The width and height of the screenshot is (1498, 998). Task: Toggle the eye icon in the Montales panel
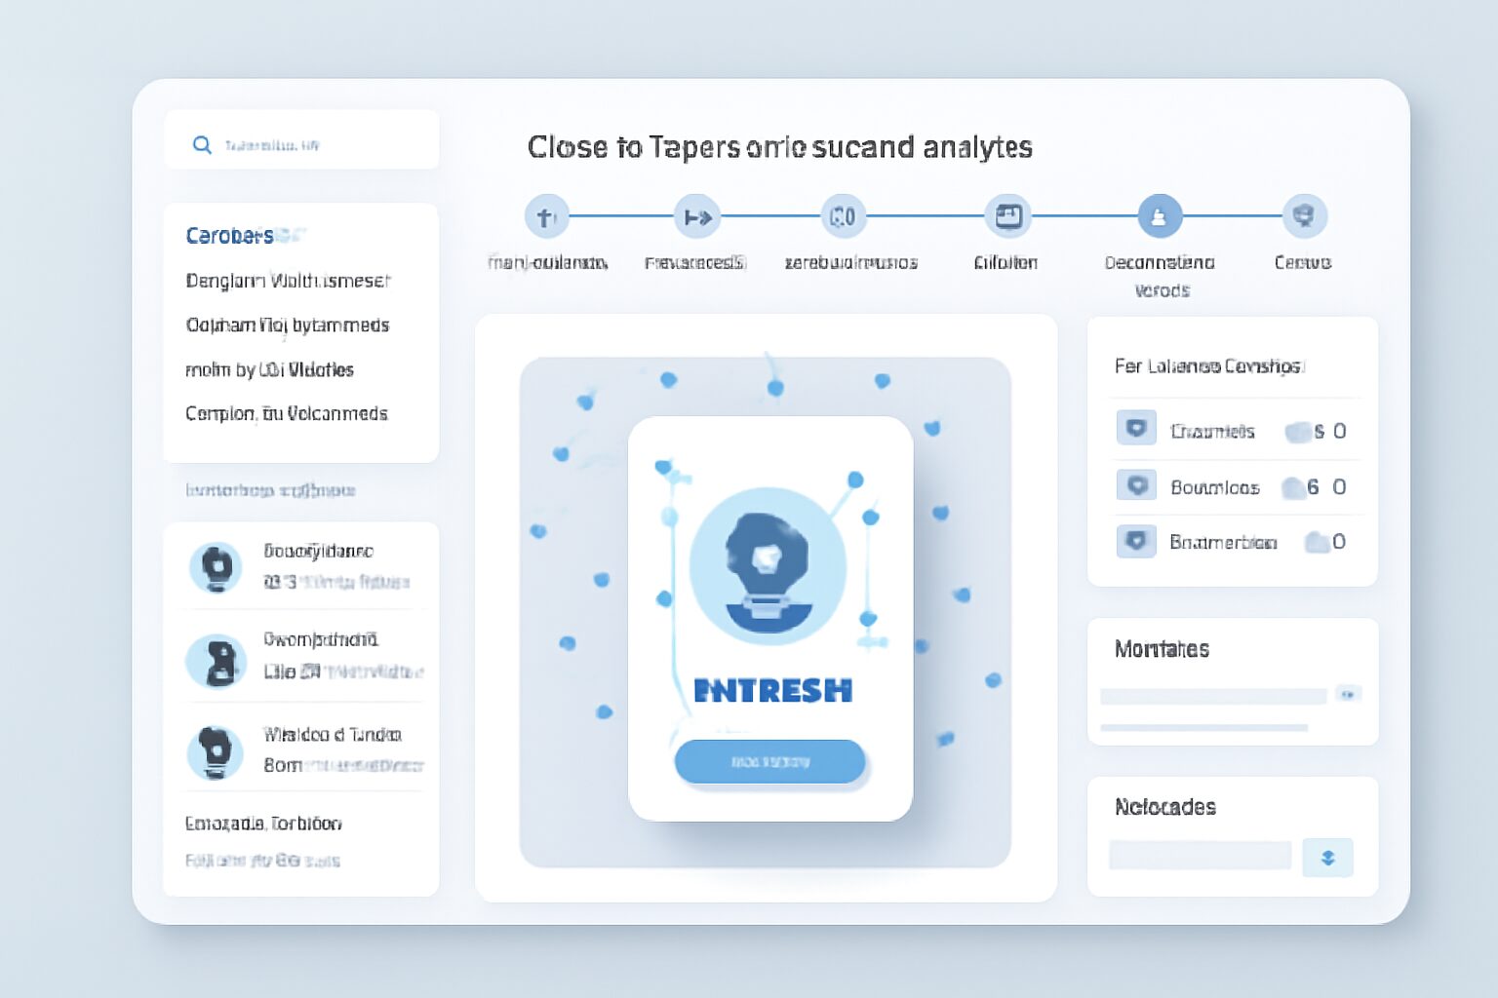[1350, 694]
